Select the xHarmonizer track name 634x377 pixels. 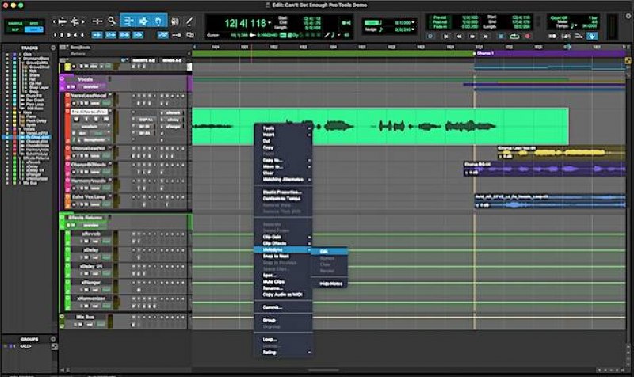(91, 299)
